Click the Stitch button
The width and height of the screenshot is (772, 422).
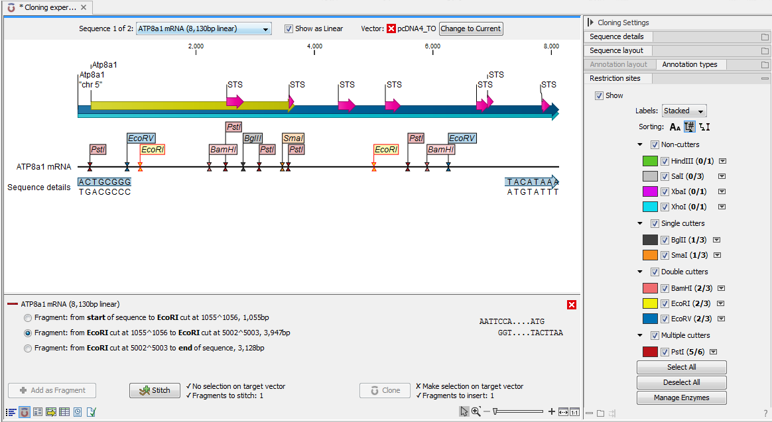pyautogui.click(x=154, y=390)
